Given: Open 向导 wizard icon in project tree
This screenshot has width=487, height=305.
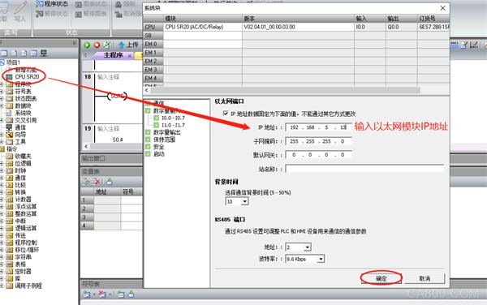Looking at the screenshot, I should click(9, 135).
